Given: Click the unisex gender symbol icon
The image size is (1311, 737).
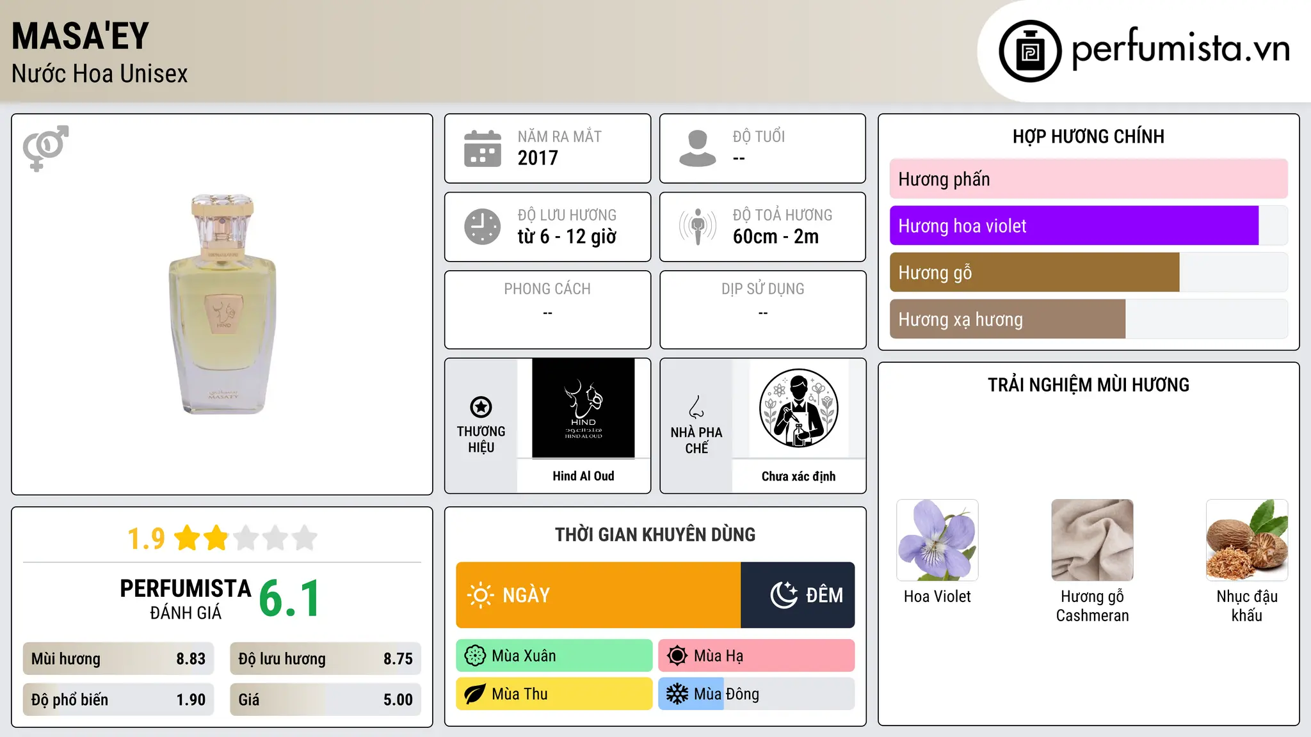Looking at the screenshot, I should pyautogui.click(x=45, y=148).
